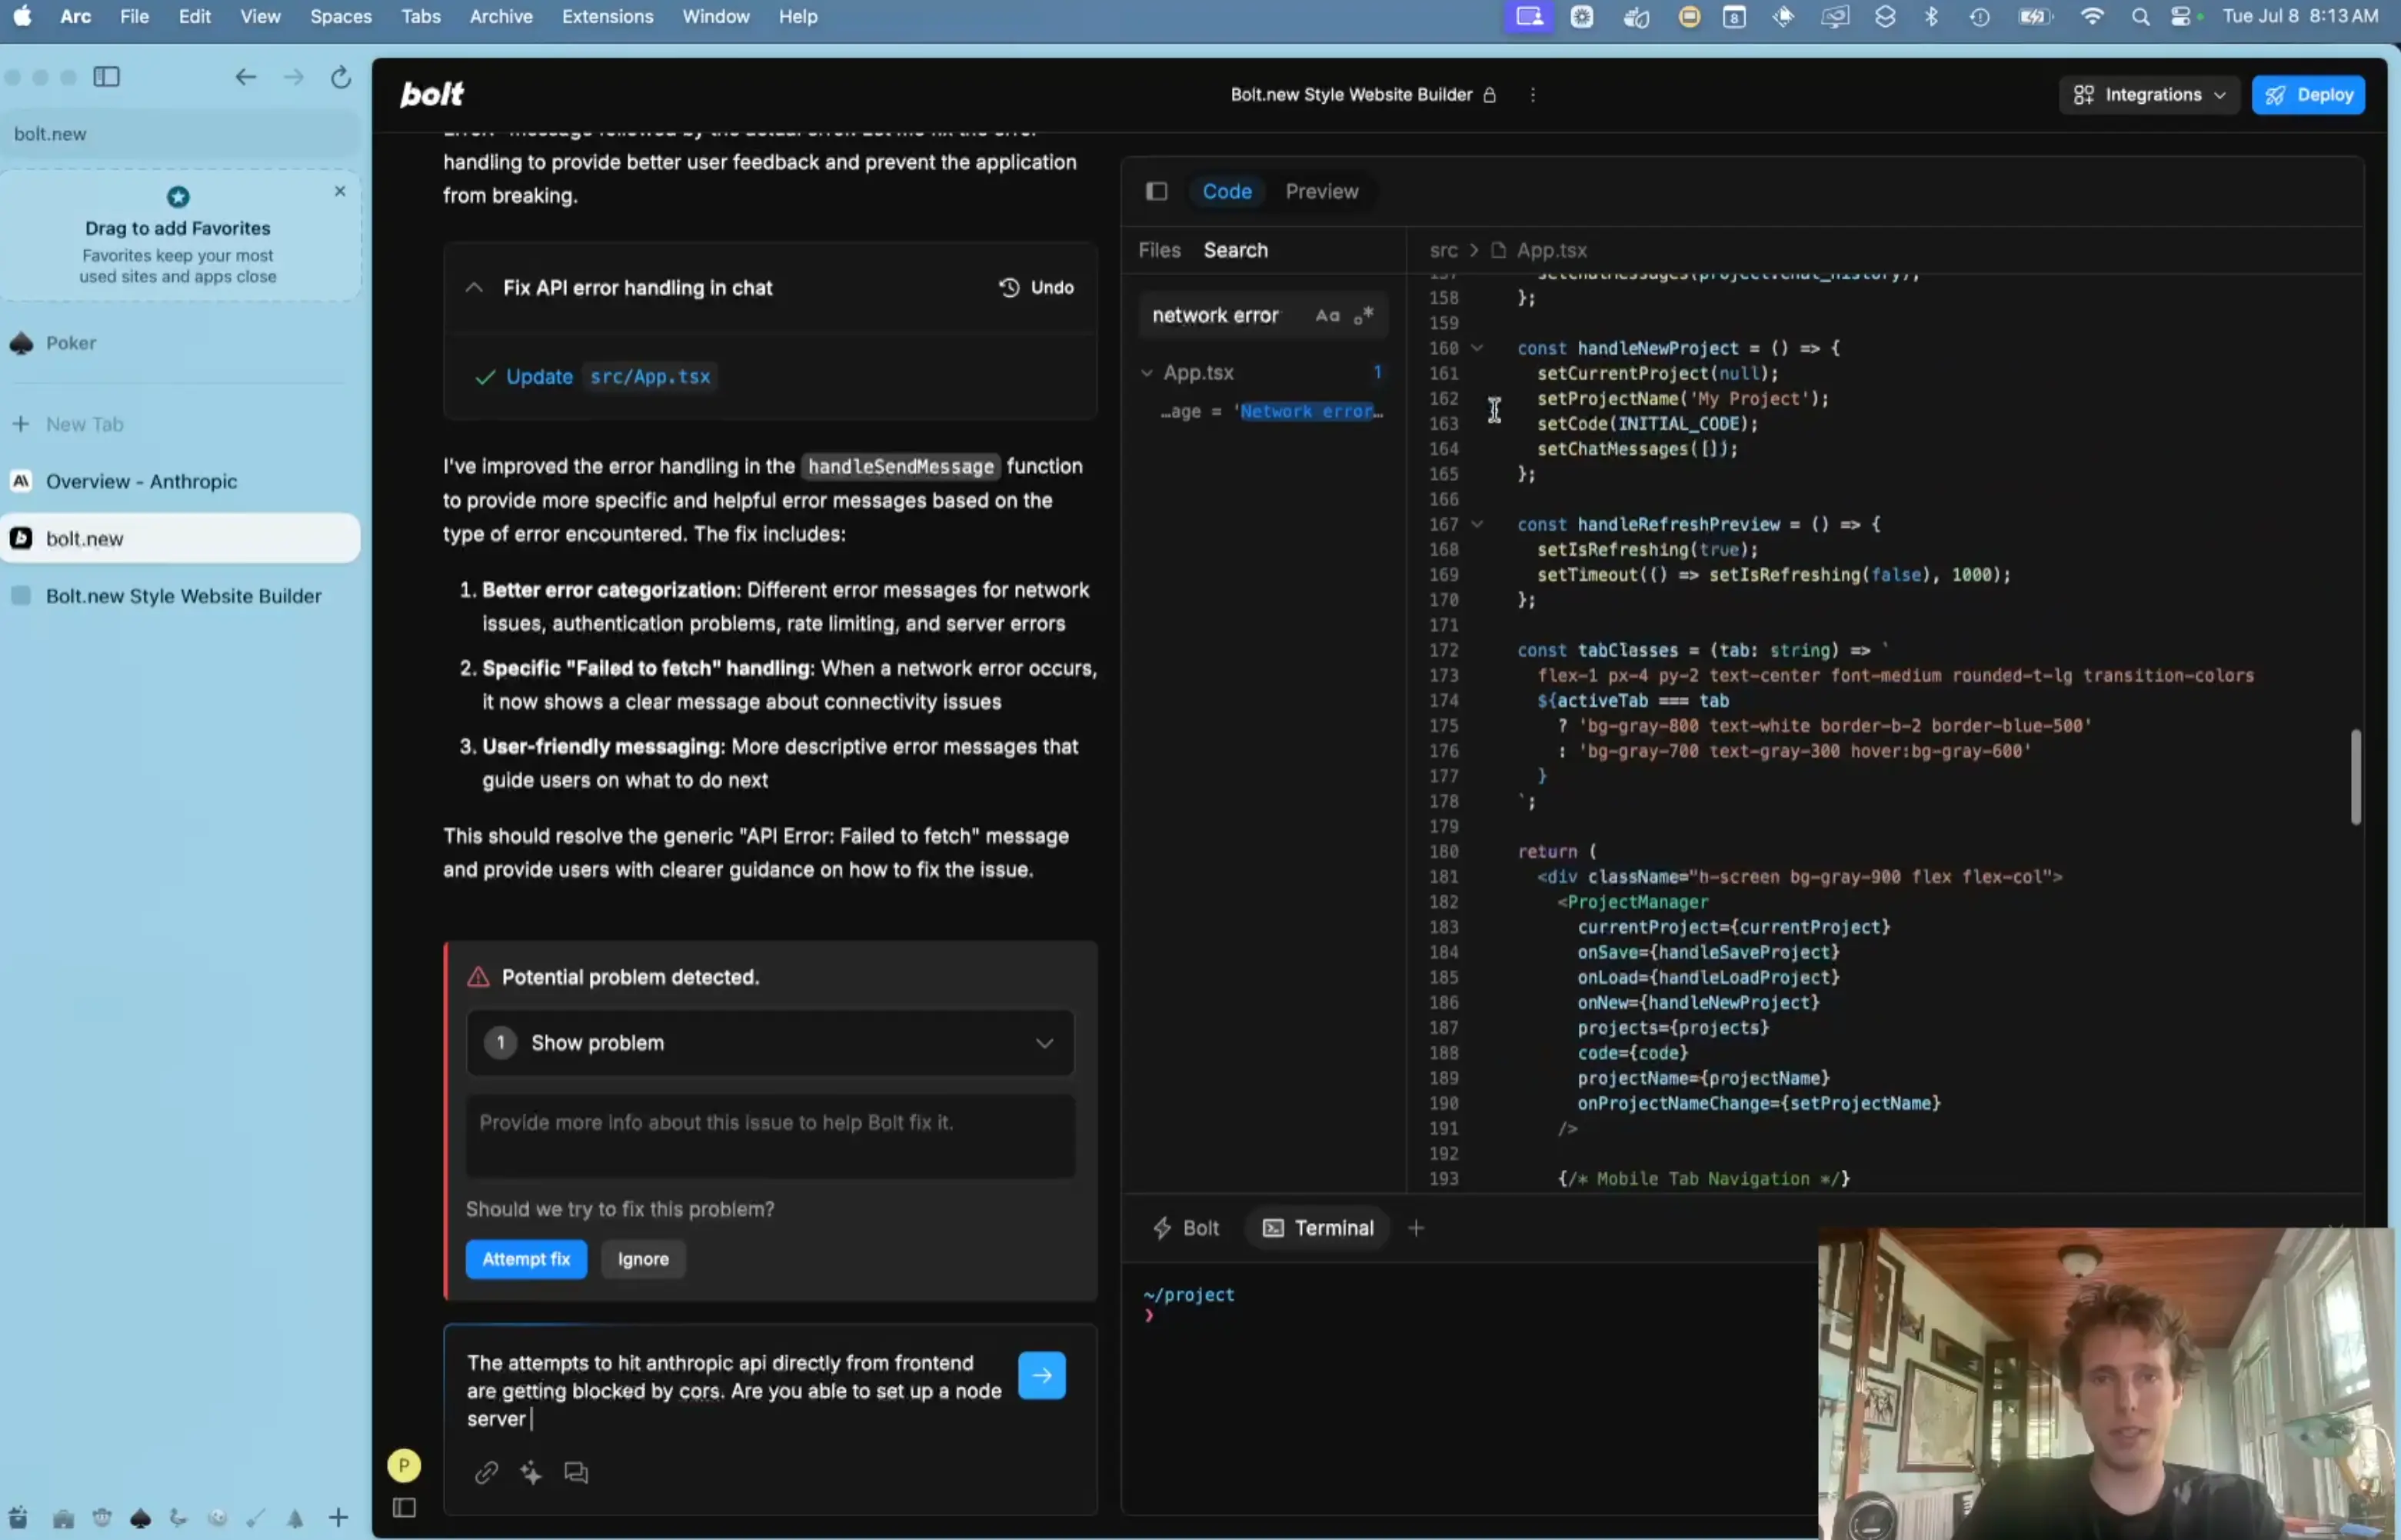Toggle regex option in search box

click(1364, 315)
